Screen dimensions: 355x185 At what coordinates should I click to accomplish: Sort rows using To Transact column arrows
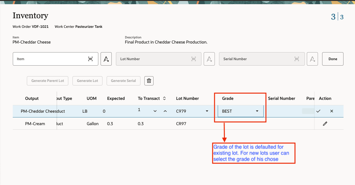(164, 98)
